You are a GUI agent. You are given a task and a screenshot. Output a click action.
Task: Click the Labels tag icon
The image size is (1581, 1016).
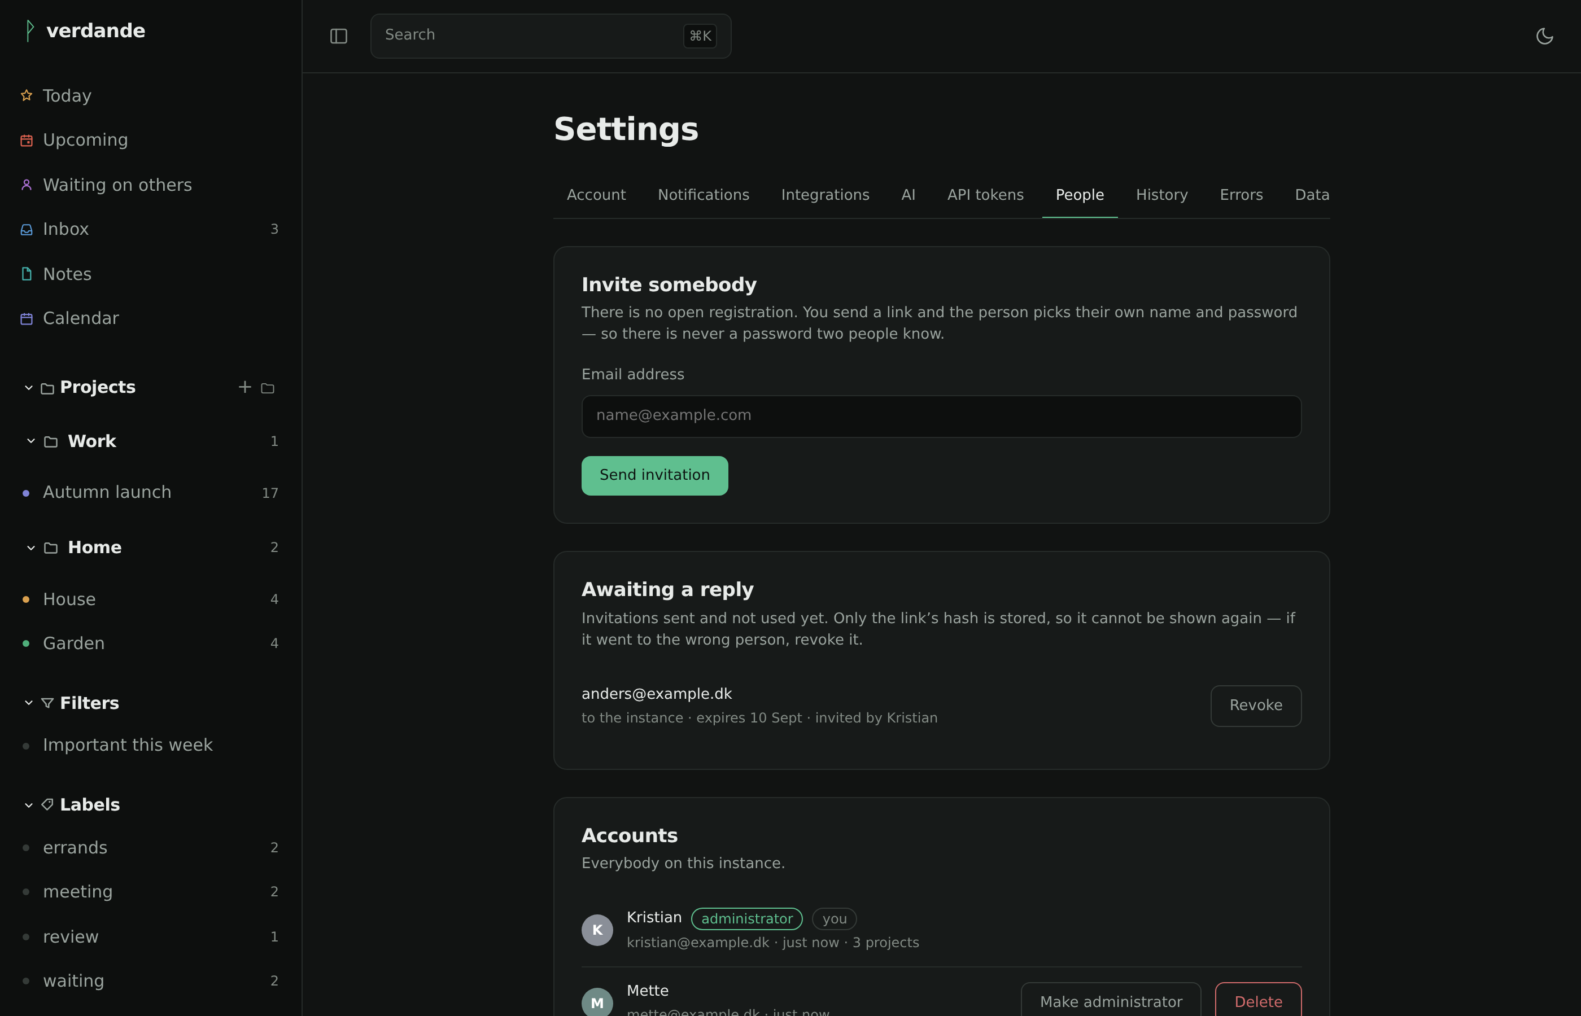(47, 805)
